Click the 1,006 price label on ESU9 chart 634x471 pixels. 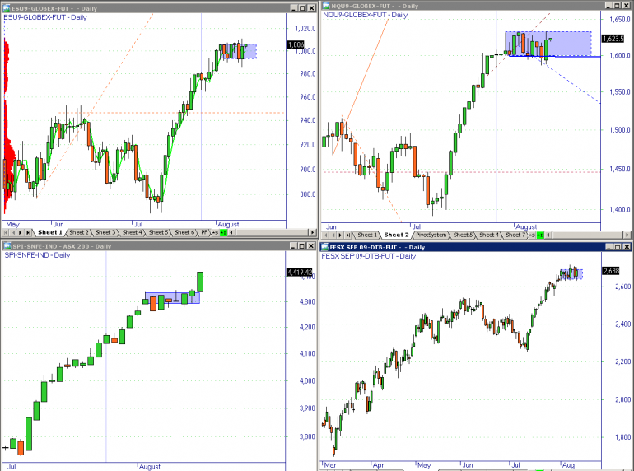tap(296, 44)
